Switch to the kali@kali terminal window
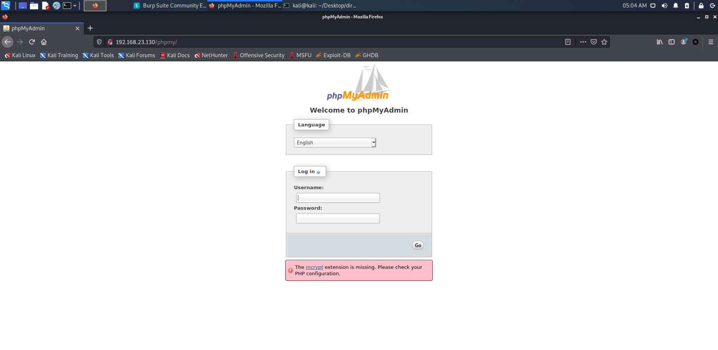Image resolution: width=718 pixels, height=350 pixels. pyautogui.click(x=320, y=6)
